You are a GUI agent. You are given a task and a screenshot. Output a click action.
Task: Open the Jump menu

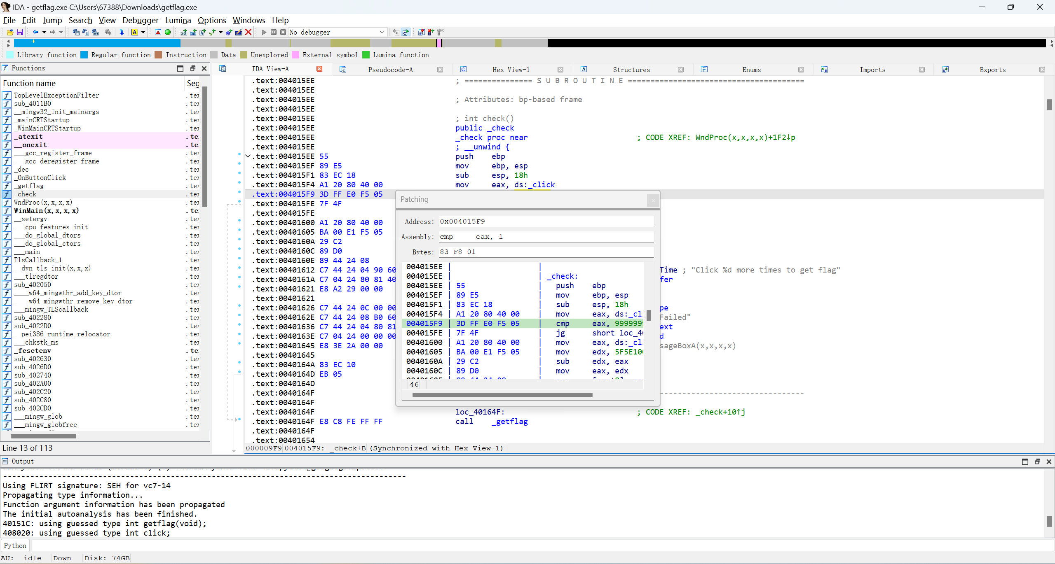52,20
